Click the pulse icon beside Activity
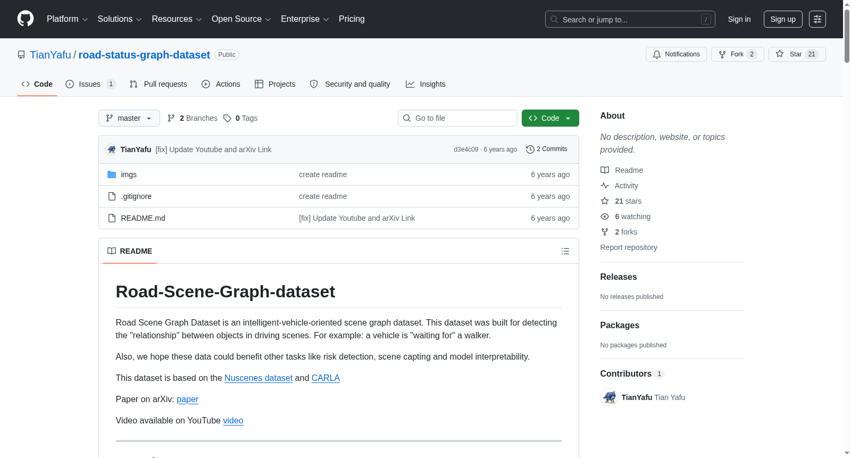 [605, 186]
